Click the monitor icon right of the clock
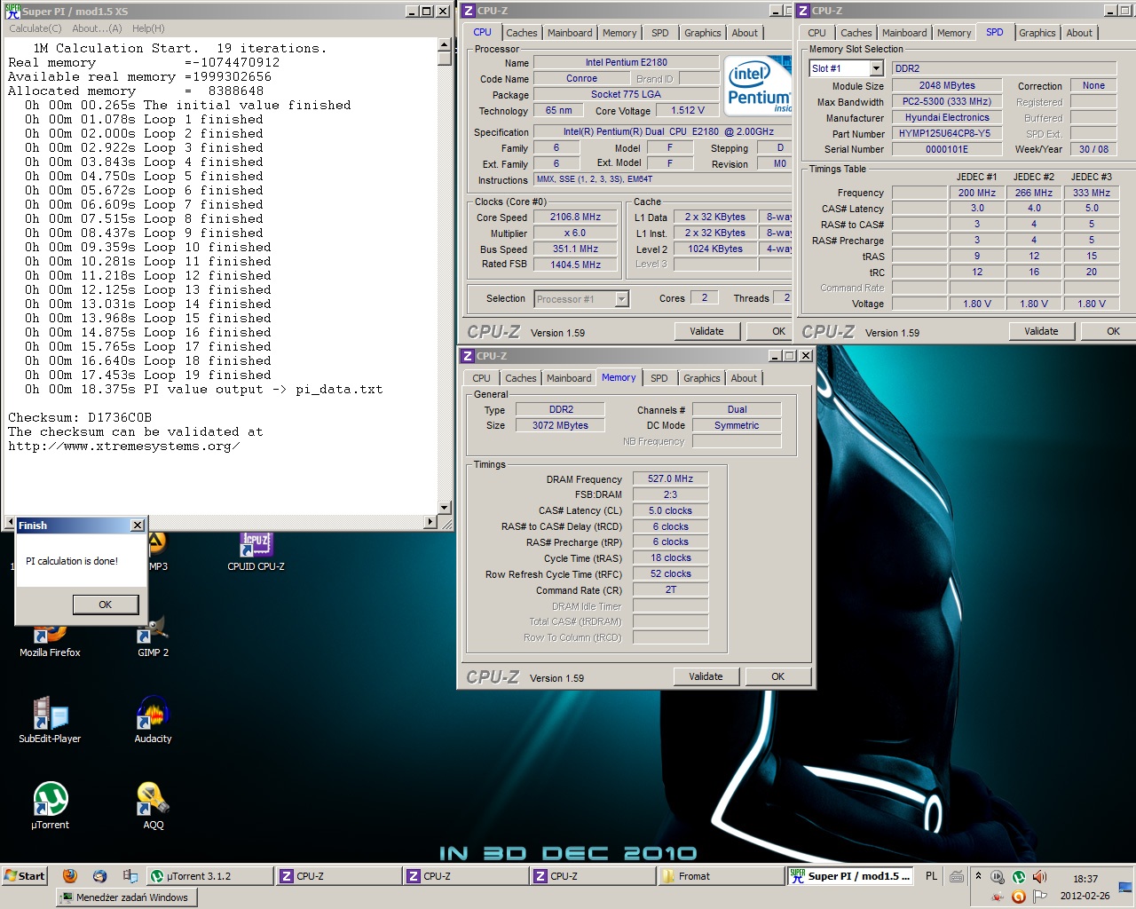Image resolution: width=1136 pixels, height=909 pixels. pos(1125,886)
